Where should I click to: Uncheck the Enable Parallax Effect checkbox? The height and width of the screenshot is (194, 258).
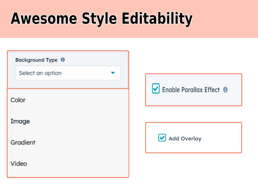click(x=156, y=89)
